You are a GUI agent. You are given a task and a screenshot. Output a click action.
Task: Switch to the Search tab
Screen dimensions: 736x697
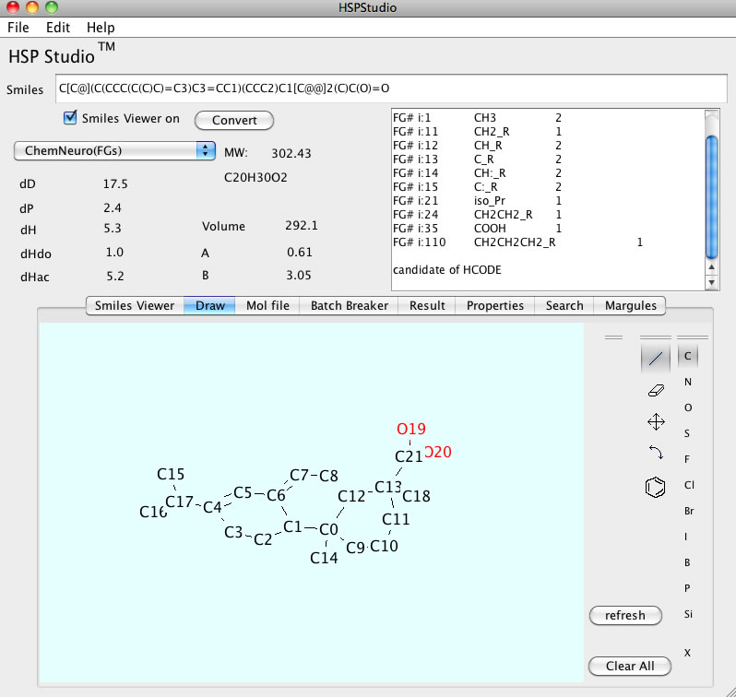pyautogui.click(x=564, y=305)
